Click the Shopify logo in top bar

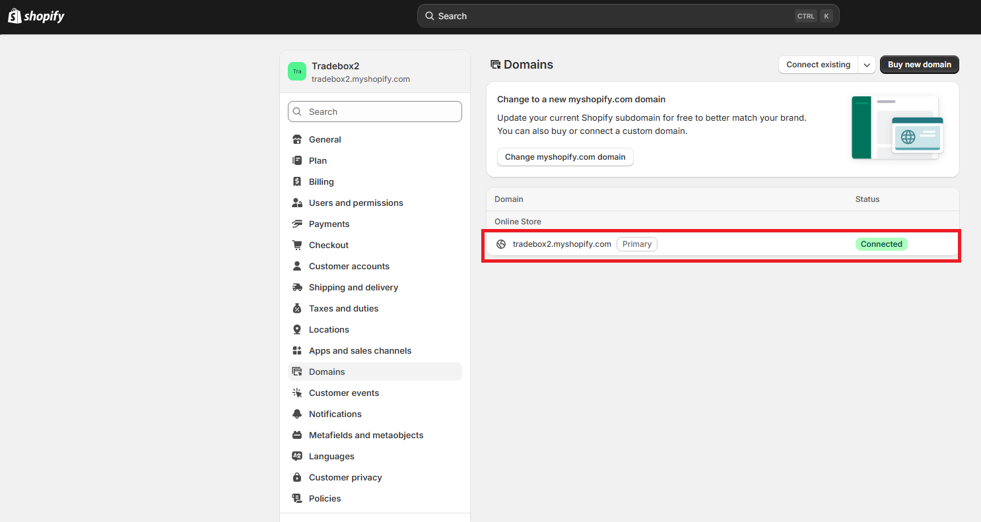pos(36,16)
